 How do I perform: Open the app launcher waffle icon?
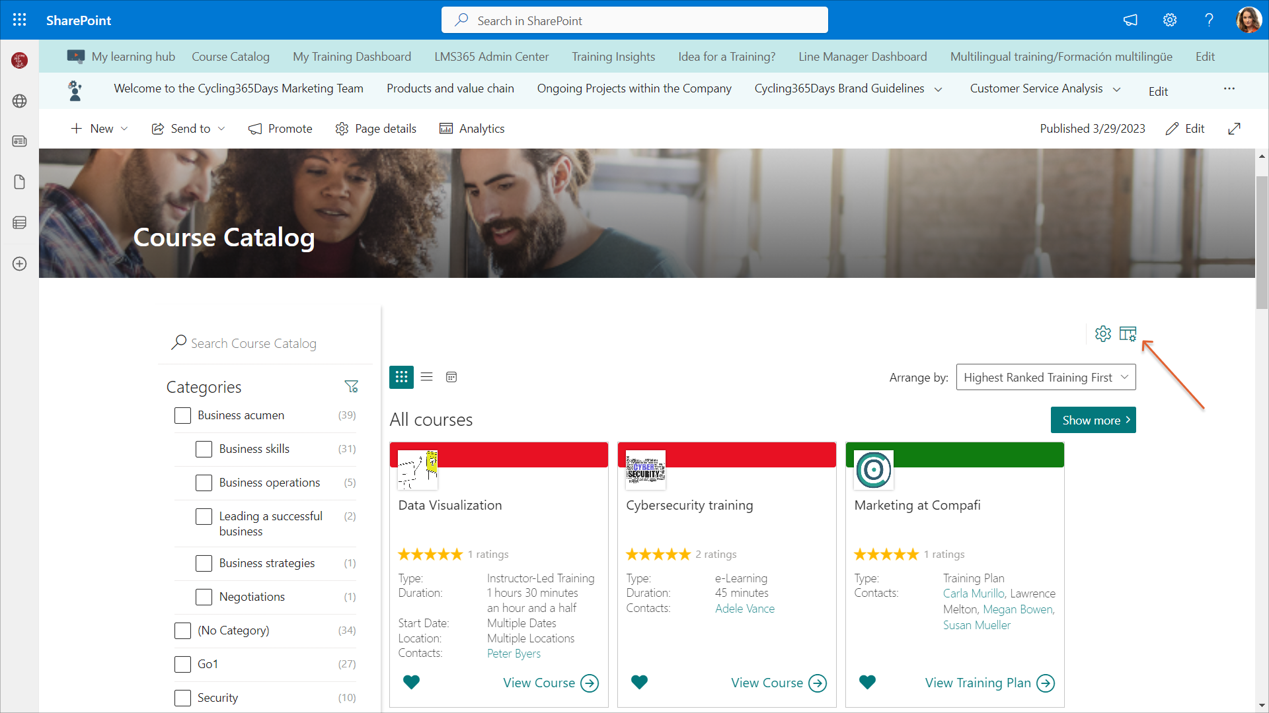[20, 20]
